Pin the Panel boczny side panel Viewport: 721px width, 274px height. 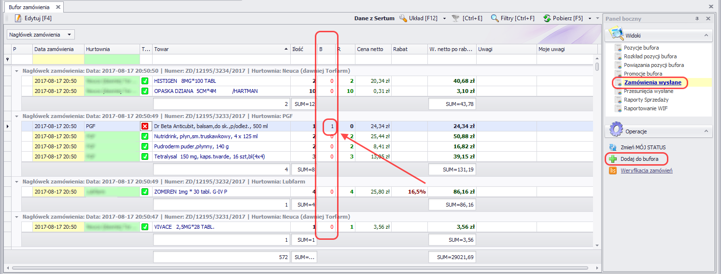pos(696,18)
